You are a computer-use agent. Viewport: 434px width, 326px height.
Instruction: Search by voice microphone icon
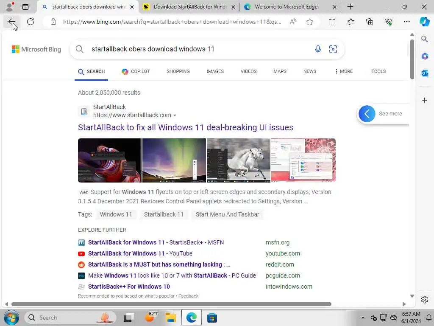pyautogui.click(x=318, y=49)
